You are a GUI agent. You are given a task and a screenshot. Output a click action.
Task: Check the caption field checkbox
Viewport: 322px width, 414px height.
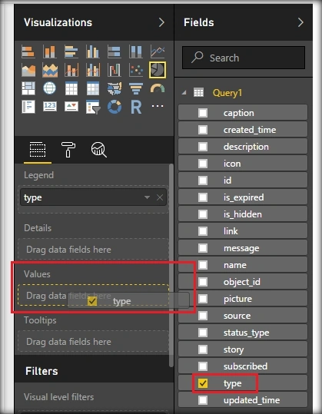click(x=203, y=113)
